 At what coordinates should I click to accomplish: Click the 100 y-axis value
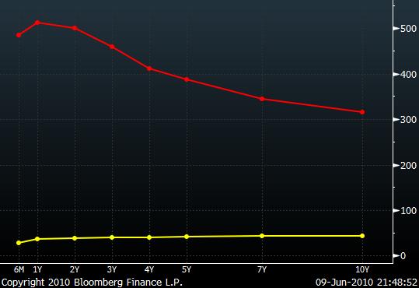(x=408, y=211)
